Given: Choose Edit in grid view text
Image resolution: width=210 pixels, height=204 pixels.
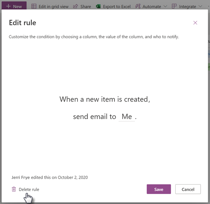Looking at the screenshot, I should [x=54, y=6].
